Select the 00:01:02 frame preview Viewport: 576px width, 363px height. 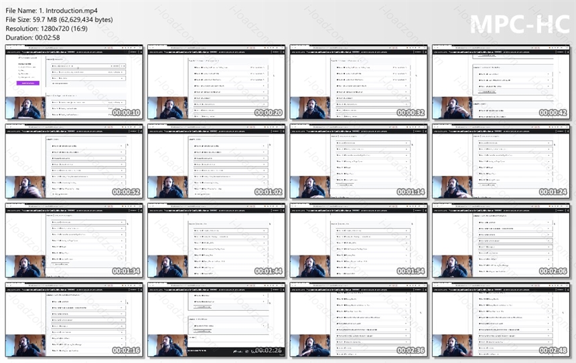point(216,161)
